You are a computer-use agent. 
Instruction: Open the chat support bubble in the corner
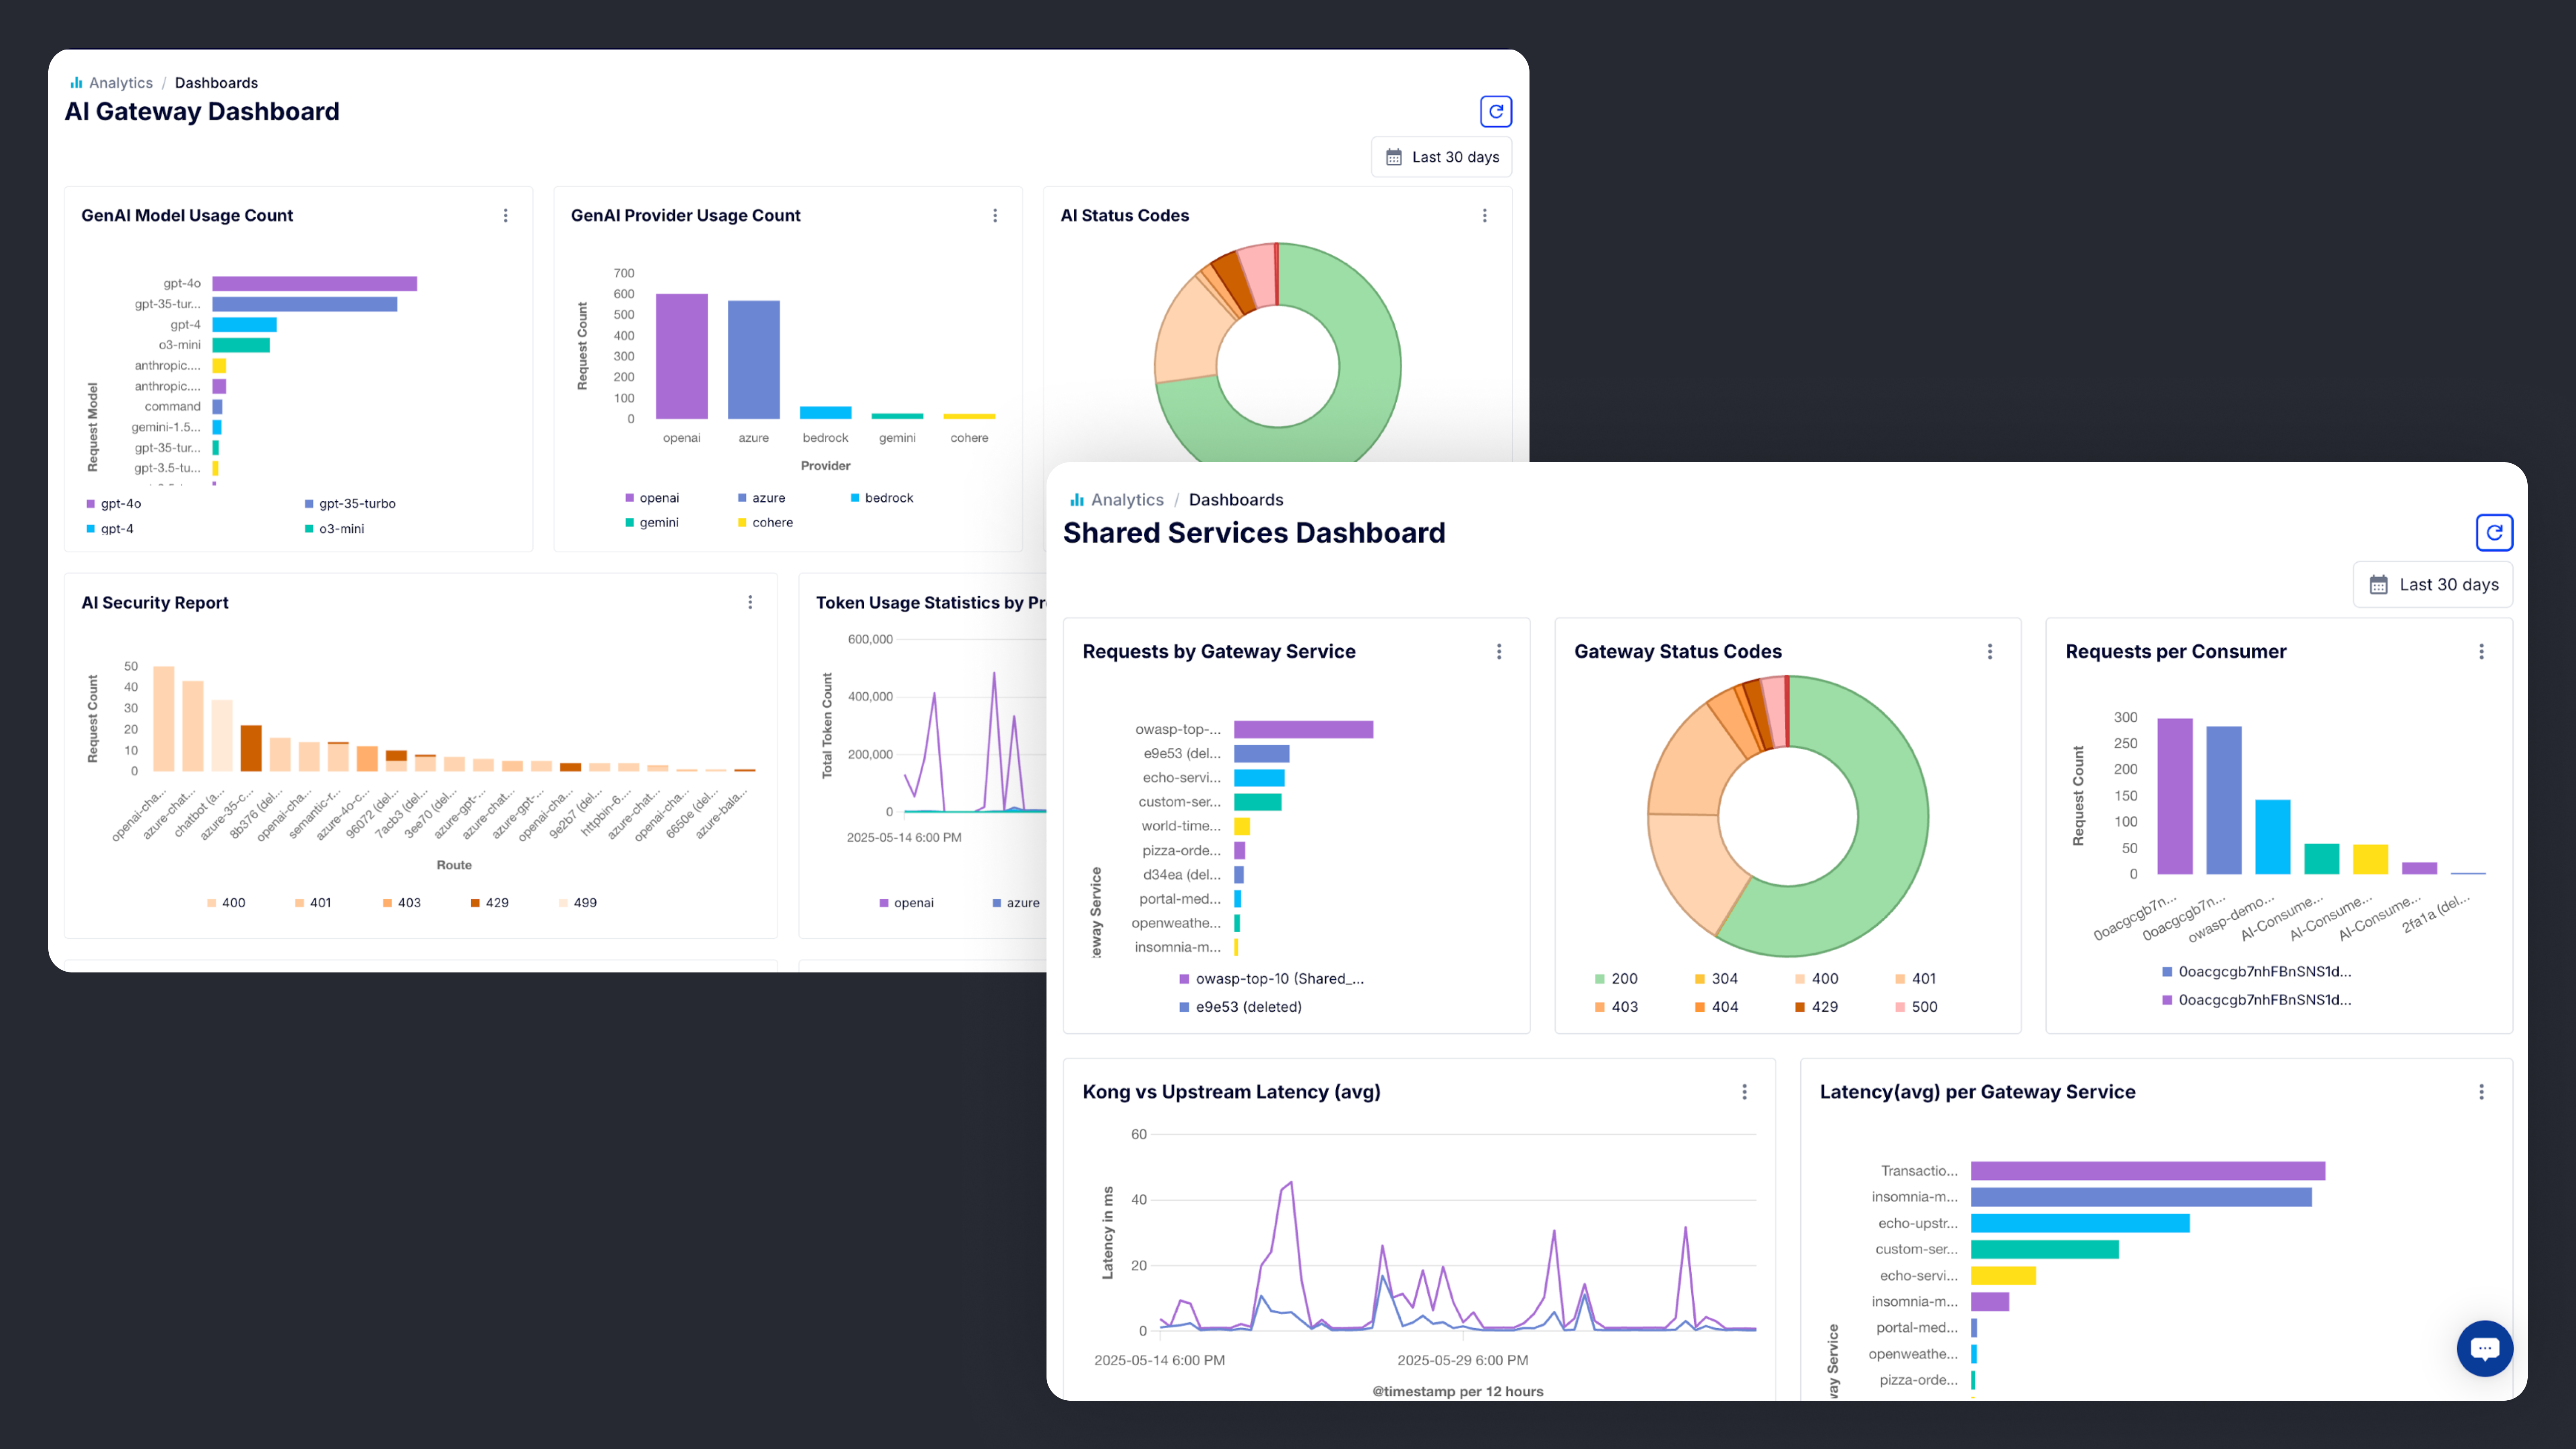pos(2485,1348)
